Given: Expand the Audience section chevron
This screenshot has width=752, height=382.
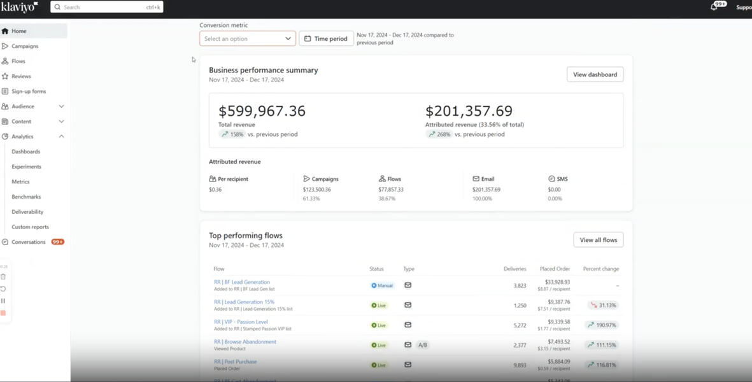Looking at the screenshot, I should 61,106.
